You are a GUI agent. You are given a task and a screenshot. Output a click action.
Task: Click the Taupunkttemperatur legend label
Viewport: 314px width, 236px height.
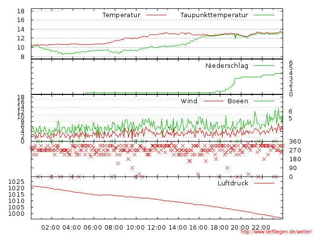[x=214, y=15]
